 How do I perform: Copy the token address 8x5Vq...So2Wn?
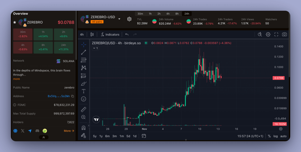(72, 96)
